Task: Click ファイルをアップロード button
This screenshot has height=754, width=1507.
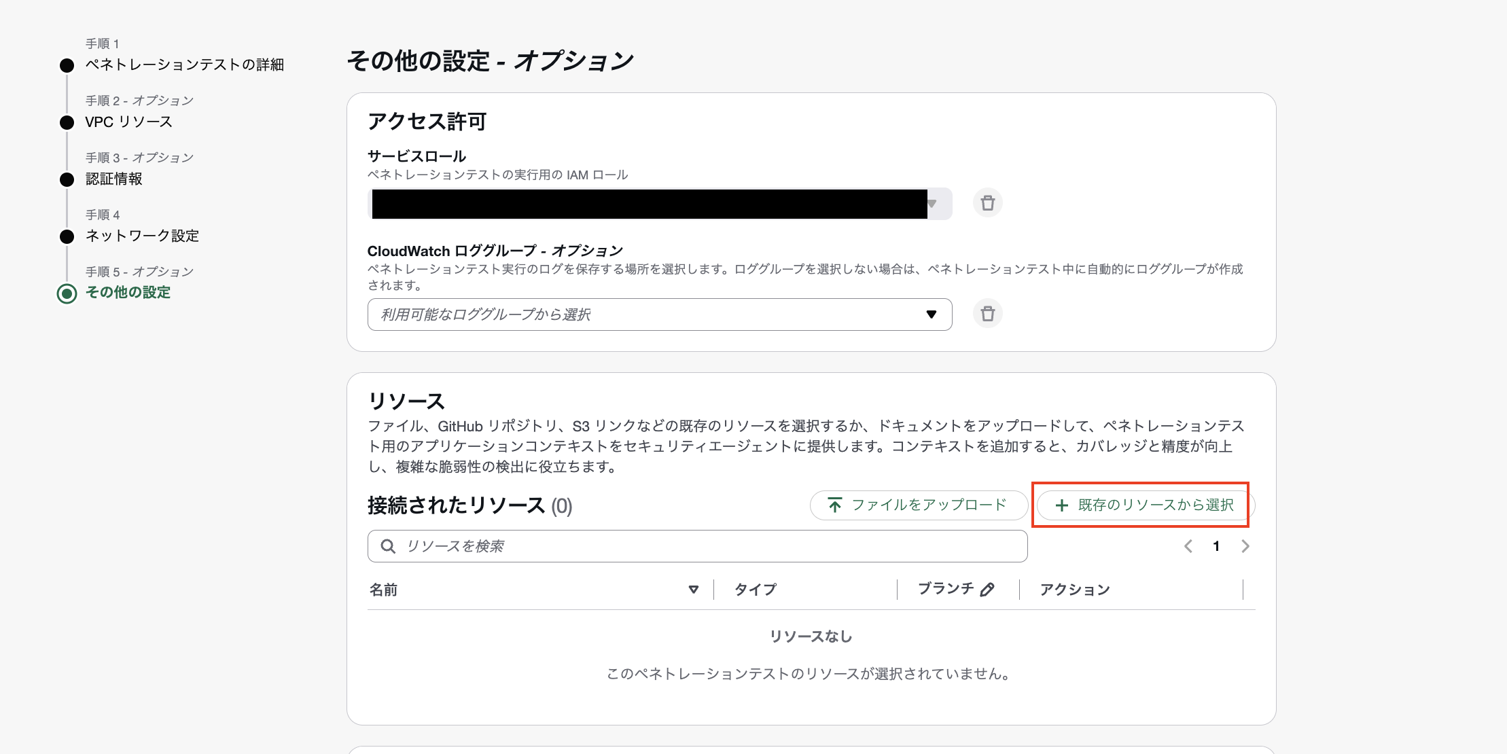Action: [x=919, y=505]
